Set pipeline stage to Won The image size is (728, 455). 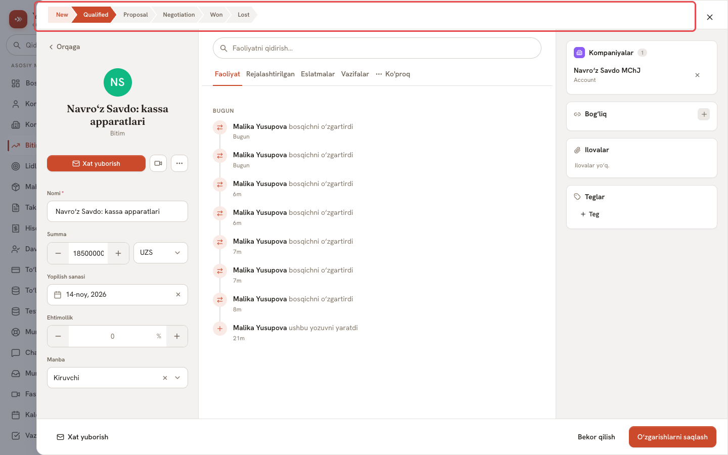tap(216, 15)
